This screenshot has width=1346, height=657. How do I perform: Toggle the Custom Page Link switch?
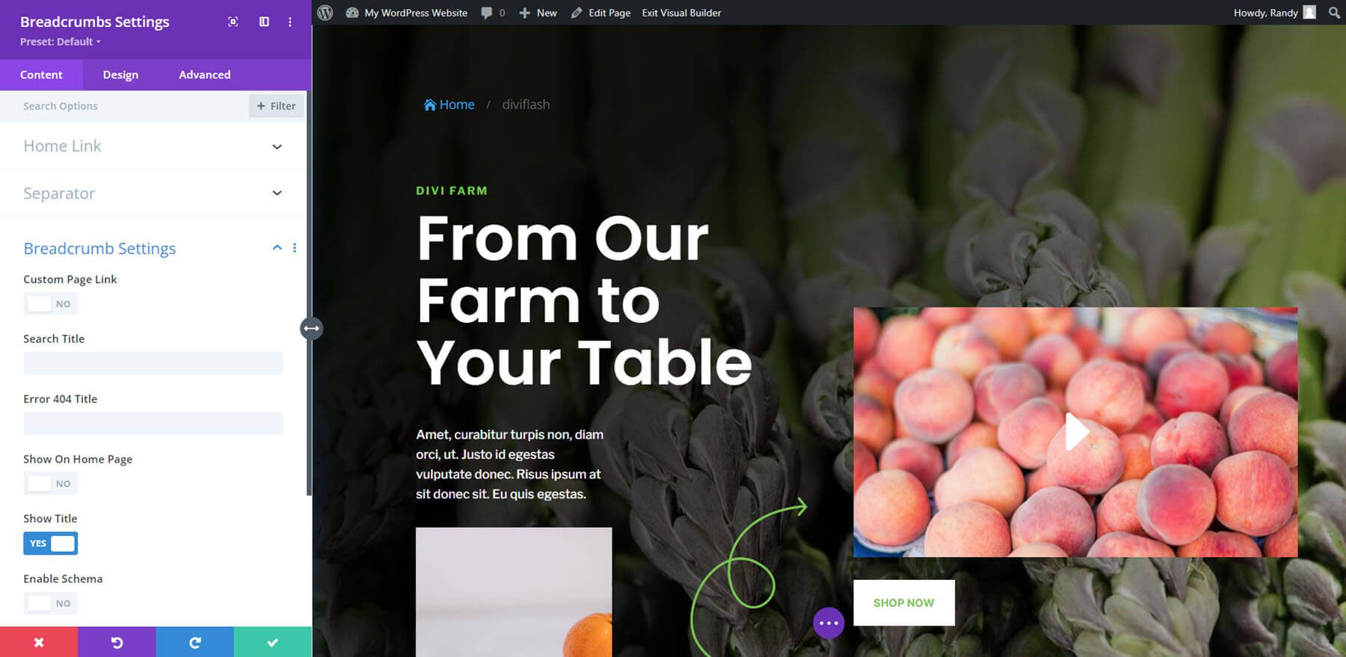click(50, 303)
